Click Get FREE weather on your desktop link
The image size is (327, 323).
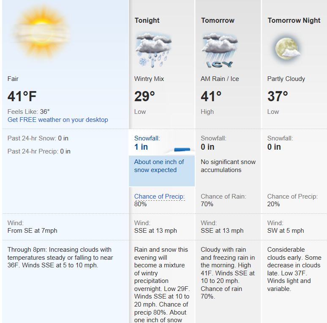[58, 120]
